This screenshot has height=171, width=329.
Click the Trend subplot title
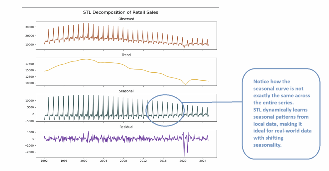tap(126, 55)
